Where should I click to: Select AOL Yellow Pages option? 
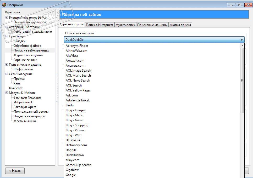152,90
